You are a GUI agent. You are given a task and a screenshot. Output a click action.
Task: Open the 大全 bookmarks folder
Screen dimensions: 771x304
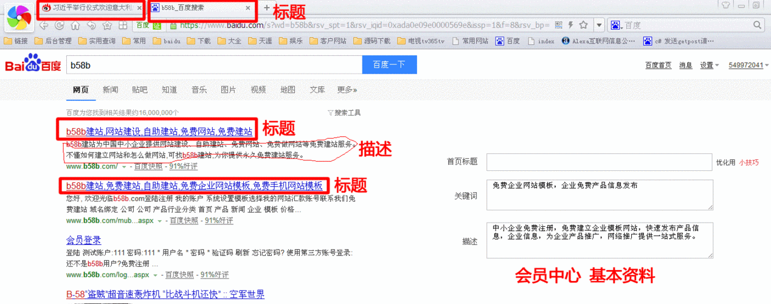click(229, 41)
